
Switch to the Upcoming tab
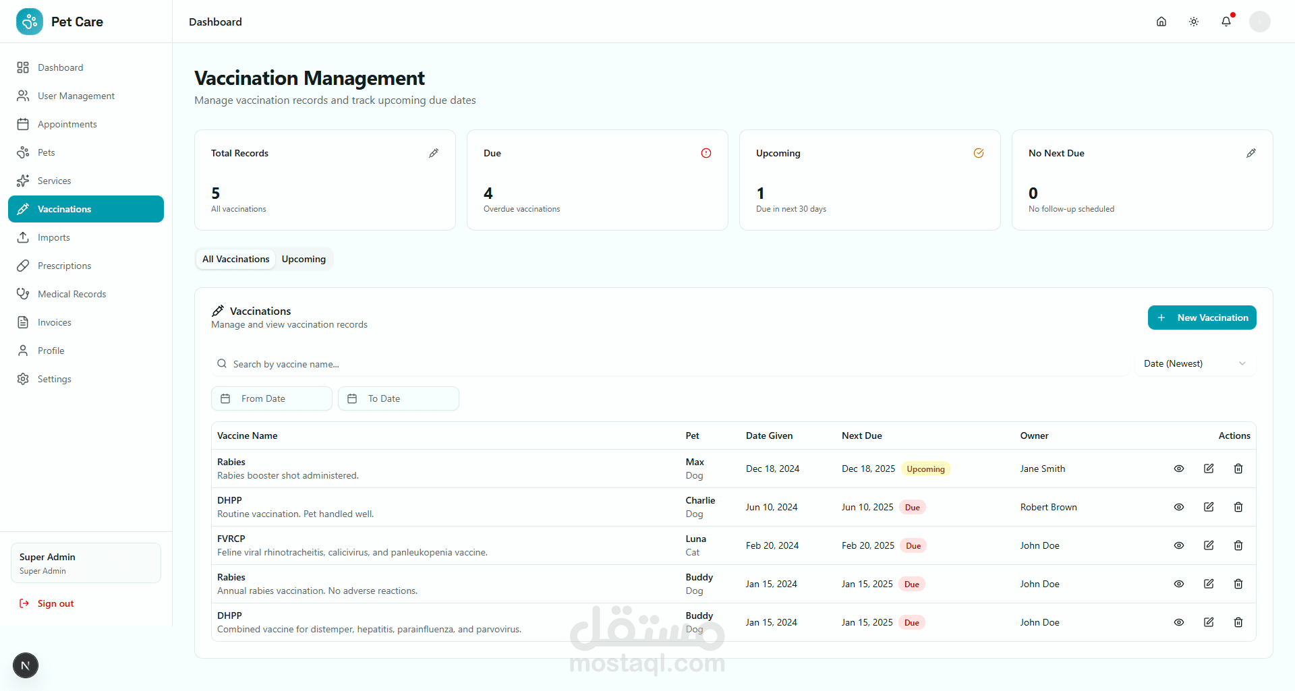(x=304, y=259)
